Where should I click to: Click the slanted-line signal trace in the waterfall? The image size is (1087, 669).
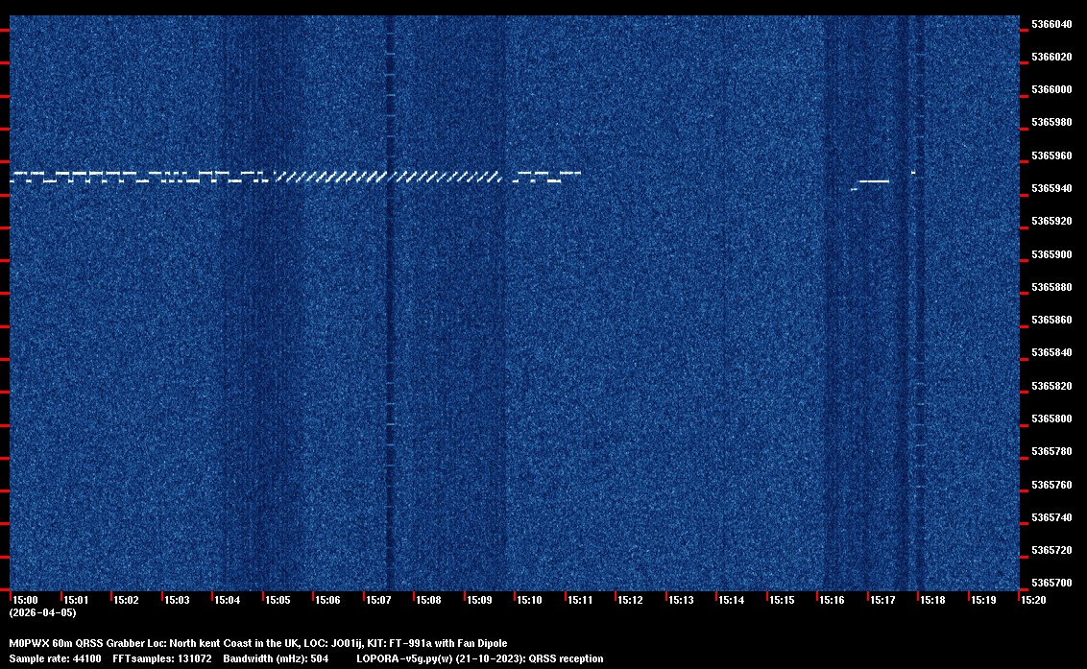pos(388,177)
